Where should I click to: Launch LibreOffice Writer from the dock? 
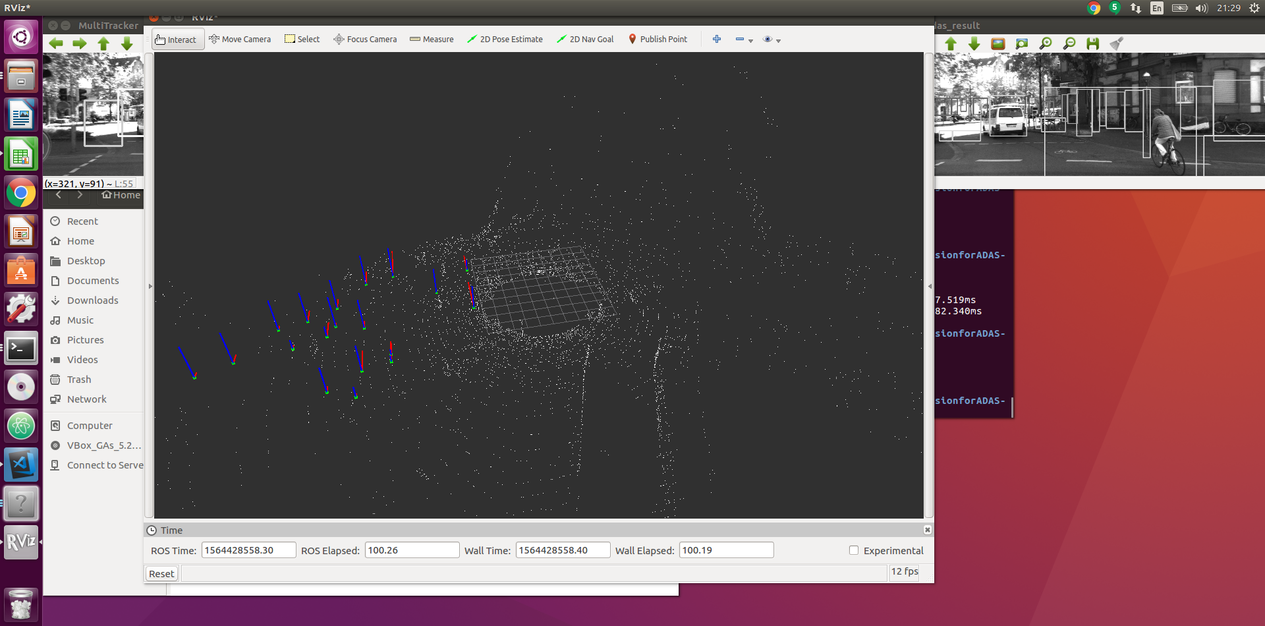coord(21,115)
